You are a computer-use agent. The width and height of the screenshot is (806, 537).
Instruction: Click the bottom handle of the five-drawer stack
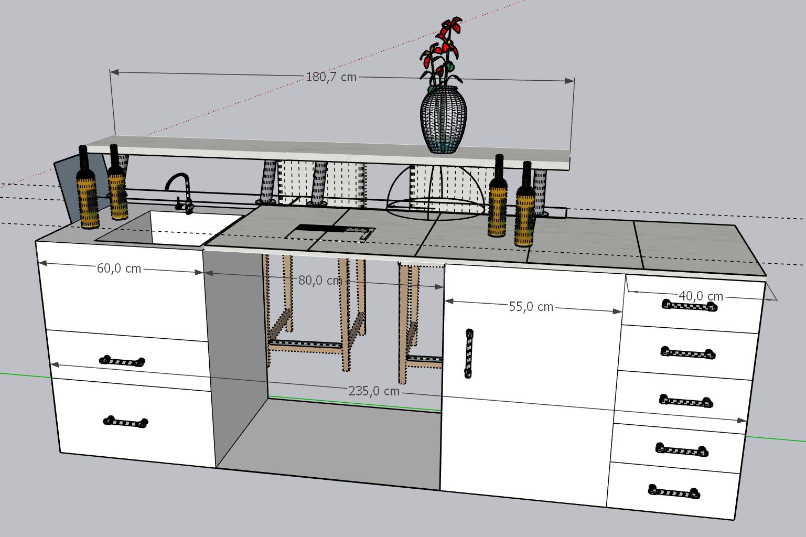point(674,491)
